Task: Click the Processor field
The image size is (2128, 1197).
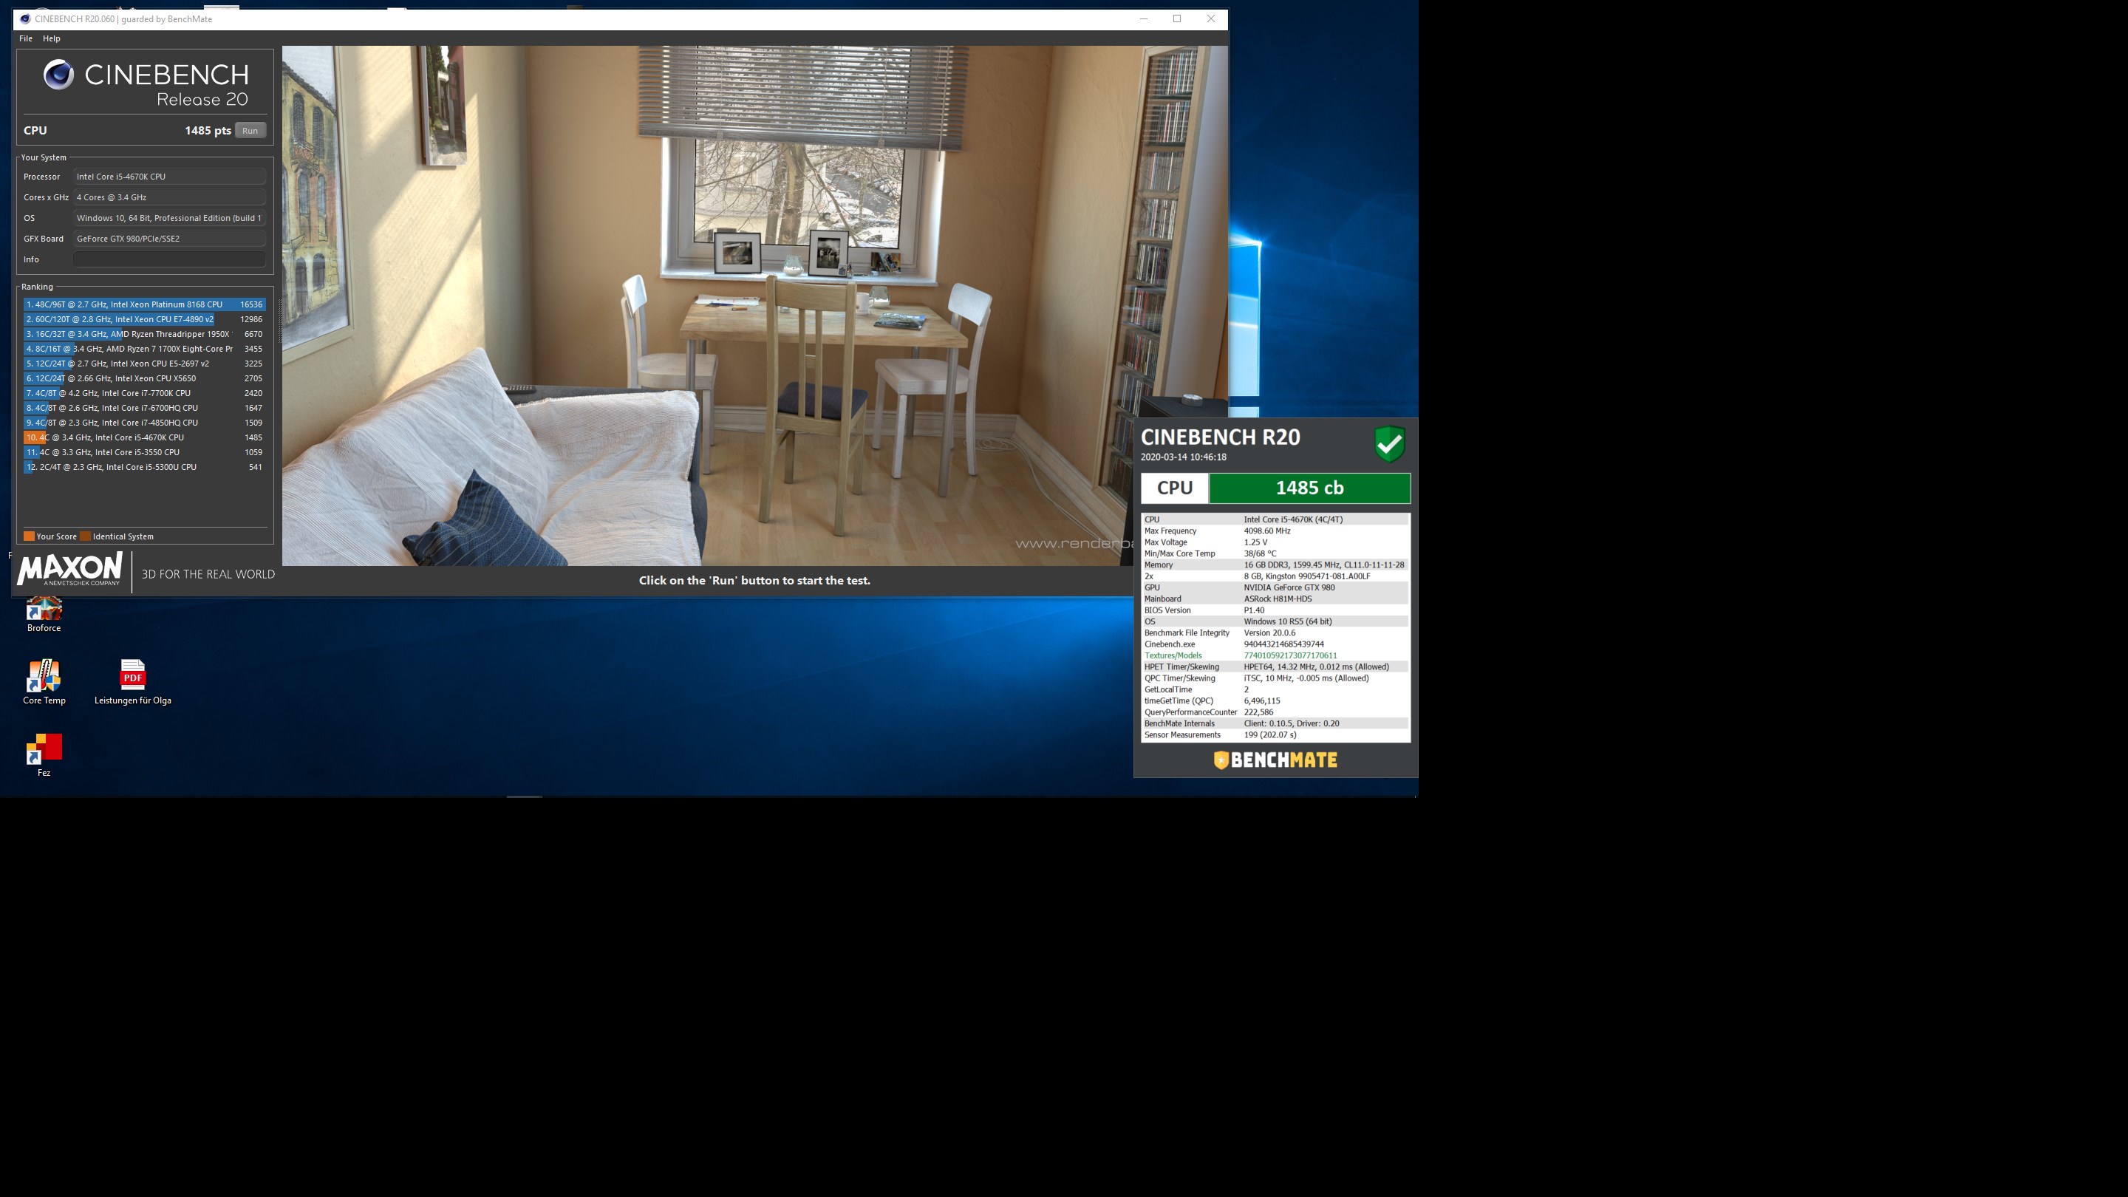Action: pos(169,177)
